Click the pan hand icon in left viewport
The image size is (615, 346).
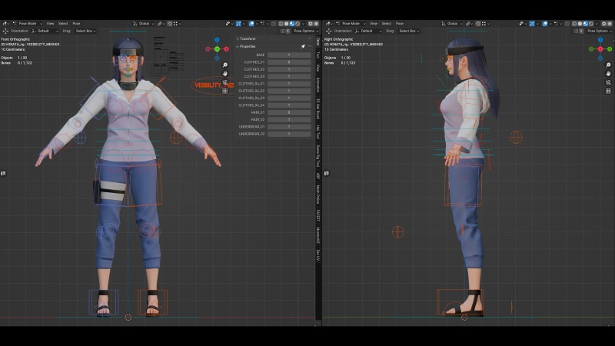[224, 74]
